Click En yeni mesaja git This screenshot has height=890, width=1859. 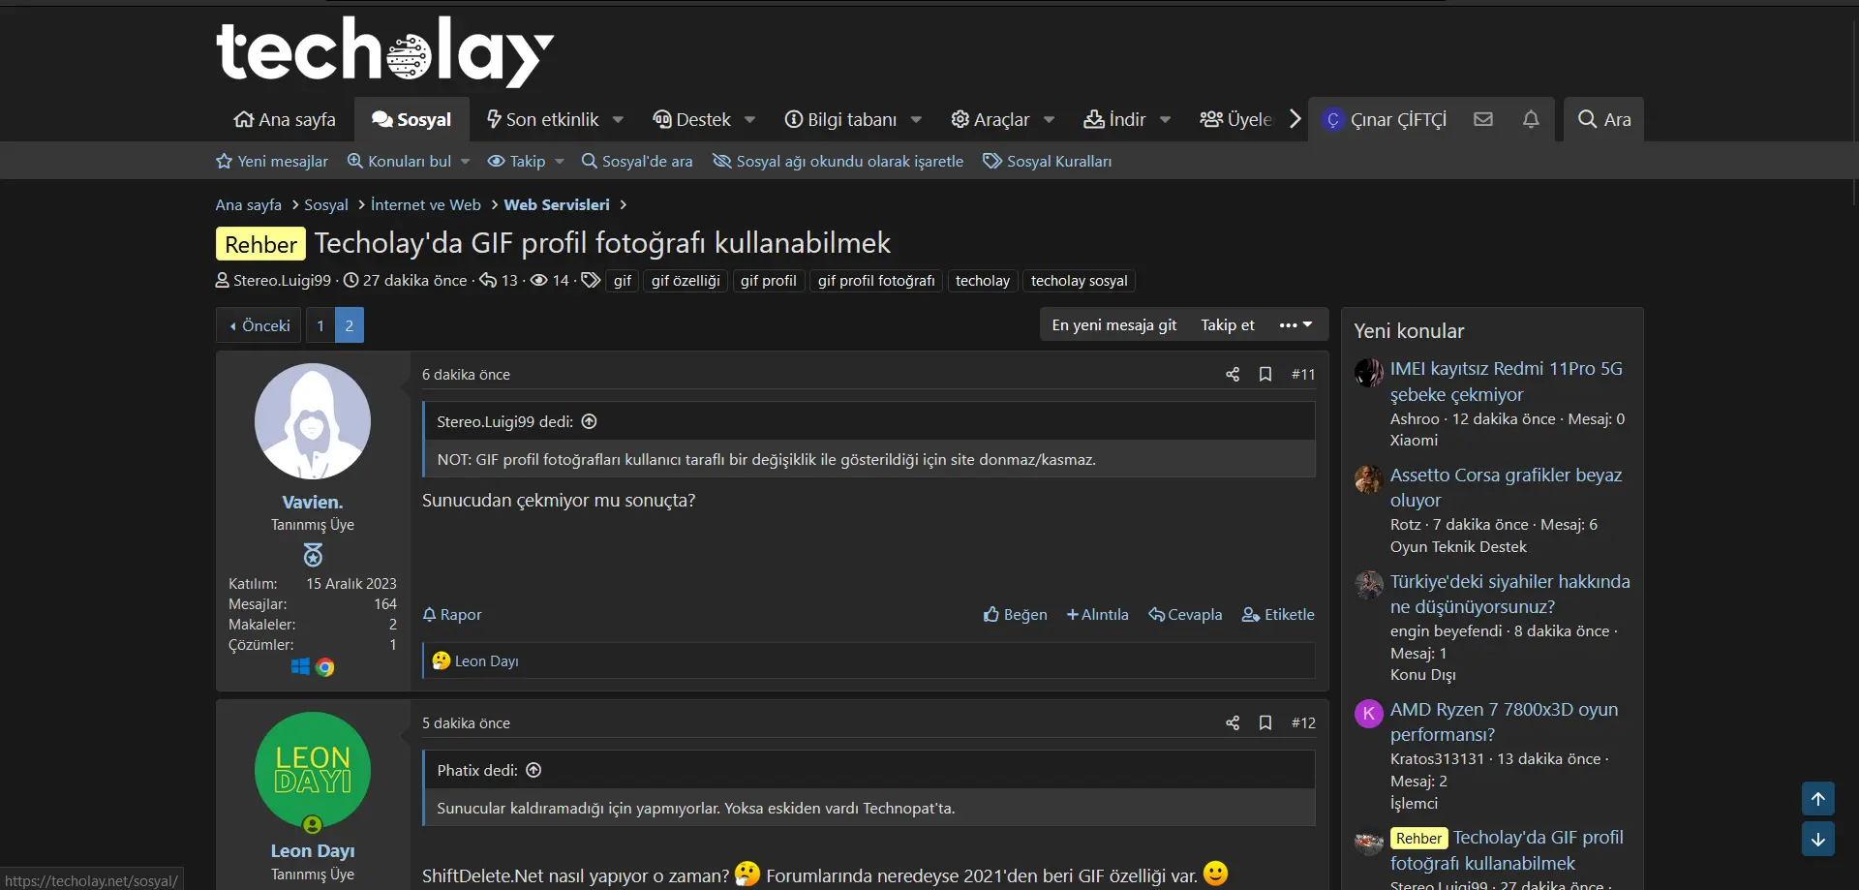pyautogui.click(x=1114, y=325)
